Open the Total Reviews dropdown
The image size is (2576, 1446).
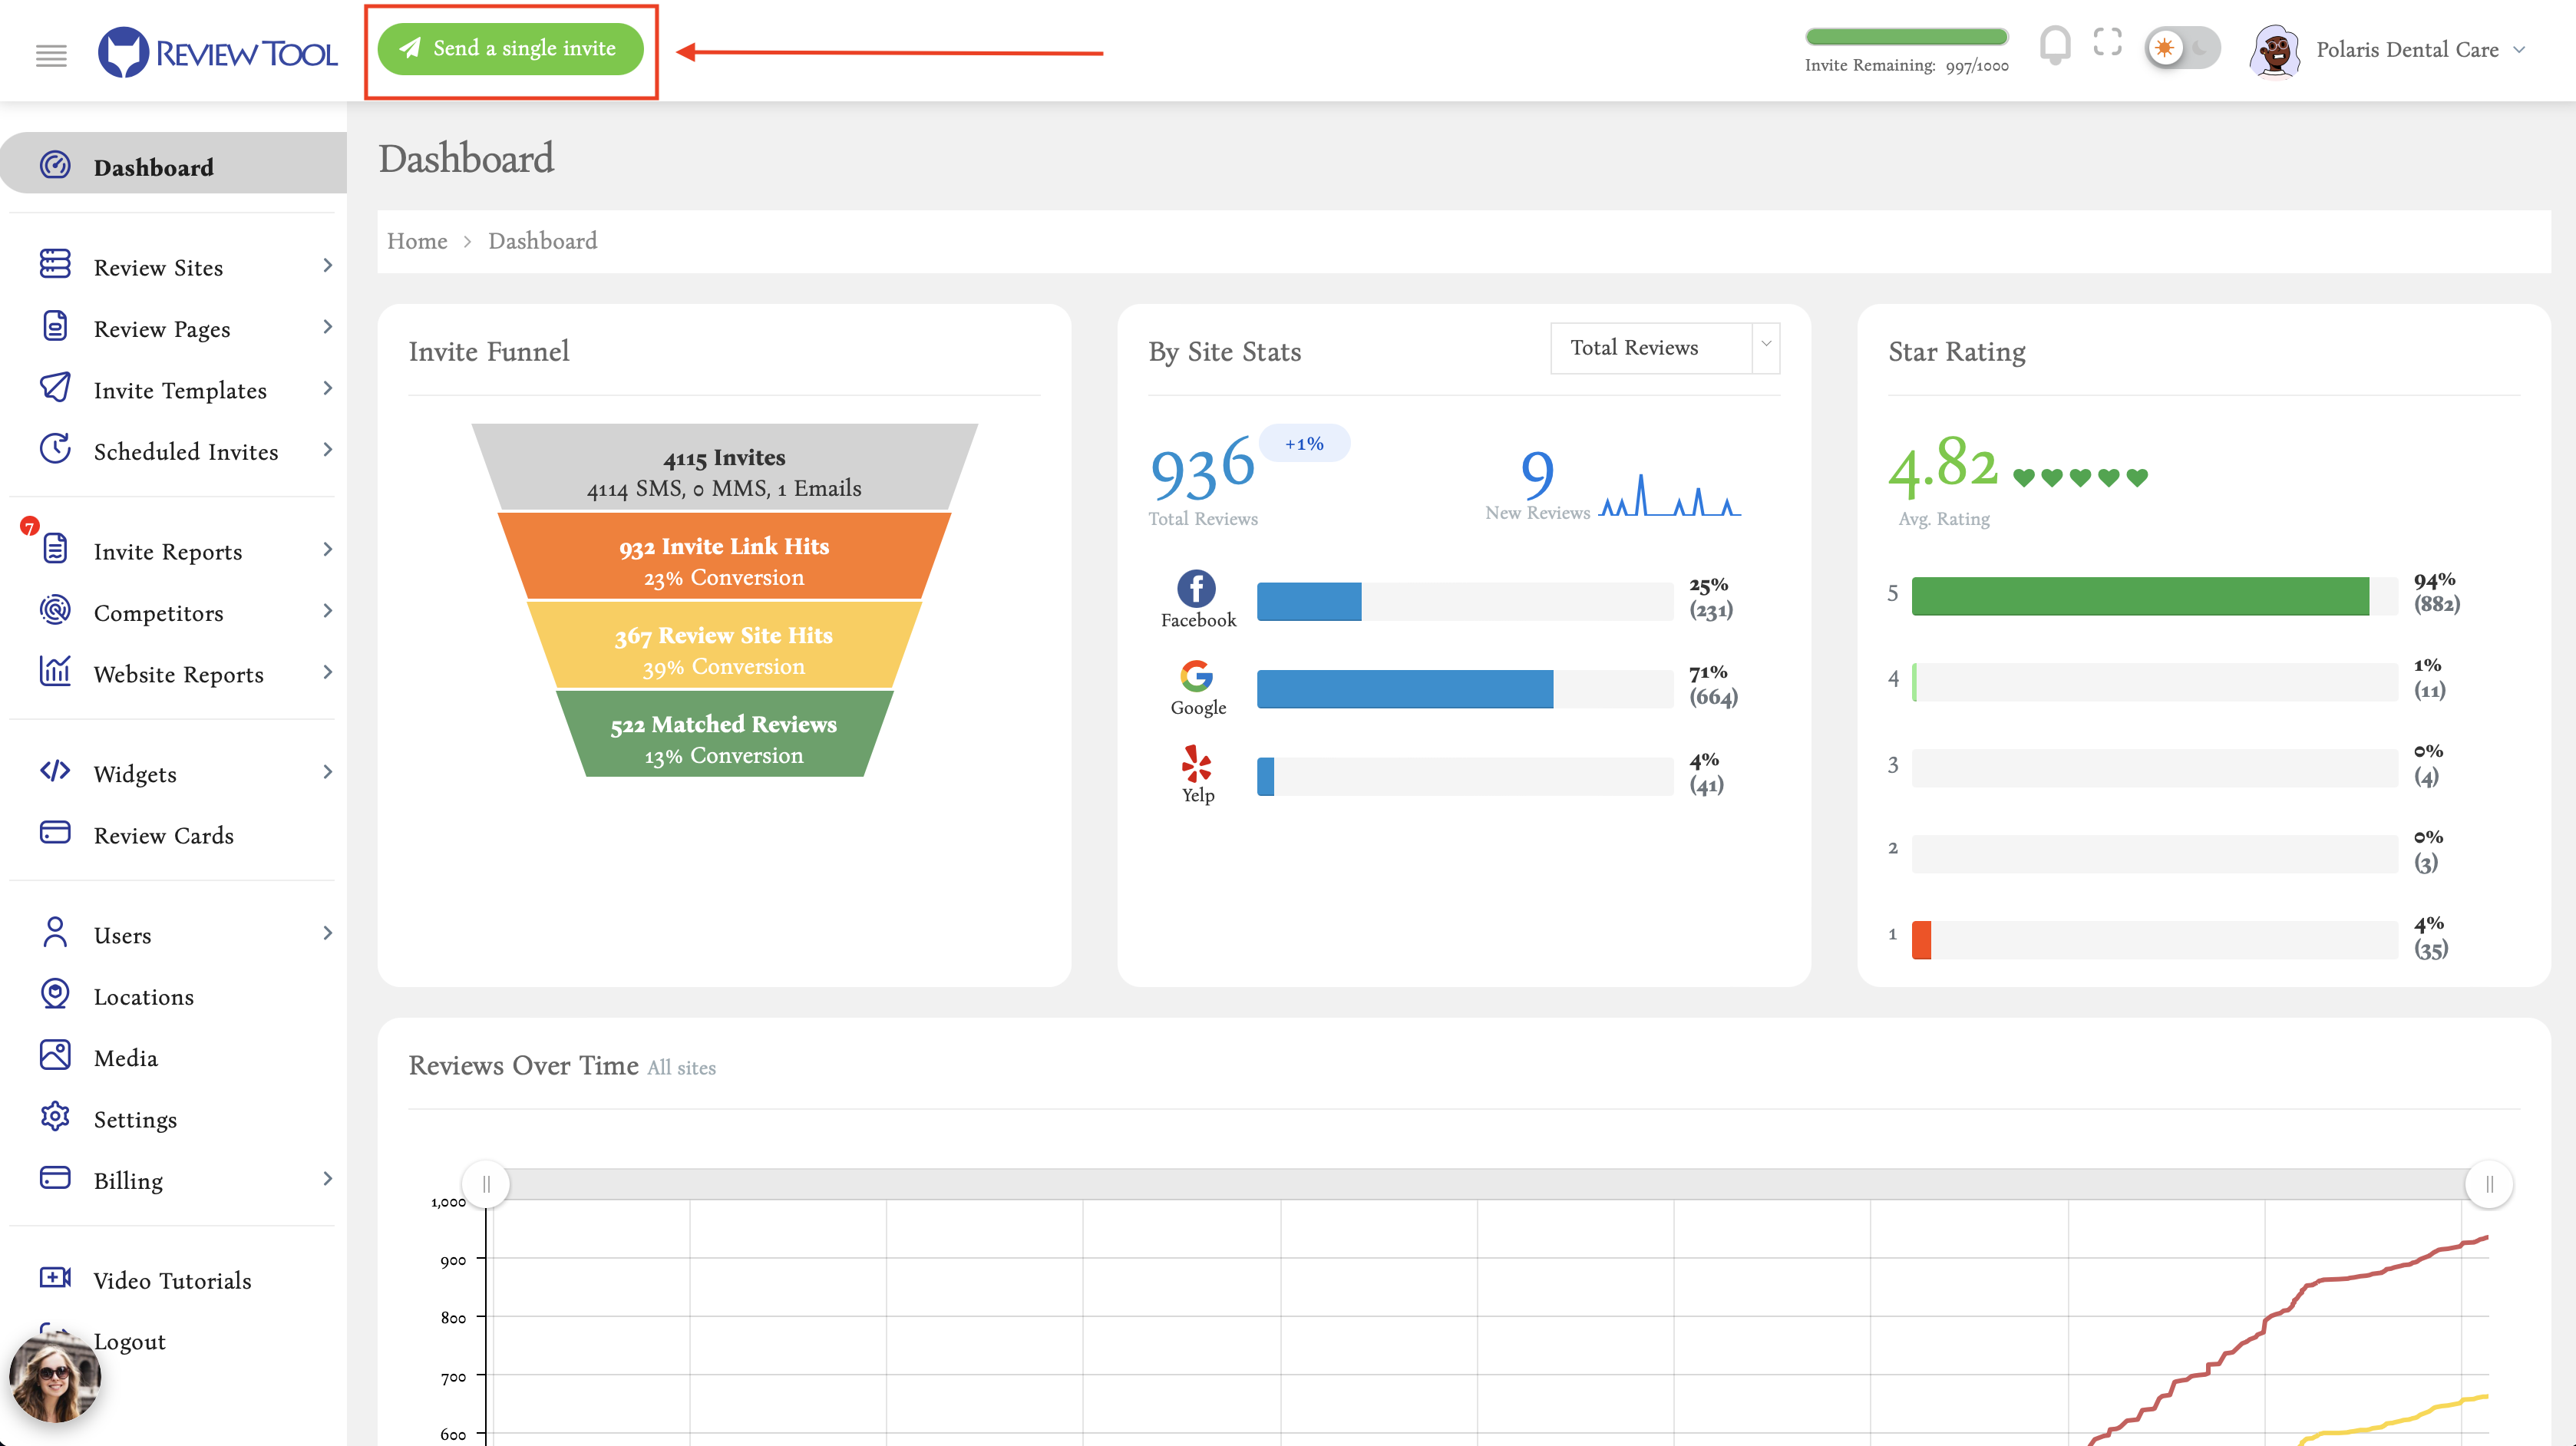coord(1664,348)
